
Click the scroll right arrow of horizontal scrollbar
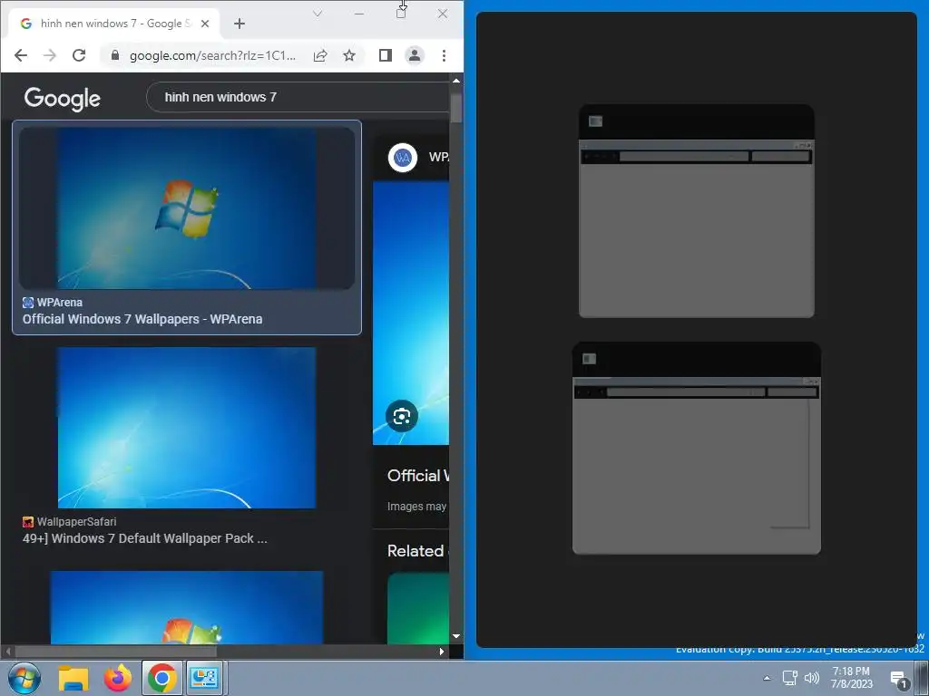[x=442, y=652]
